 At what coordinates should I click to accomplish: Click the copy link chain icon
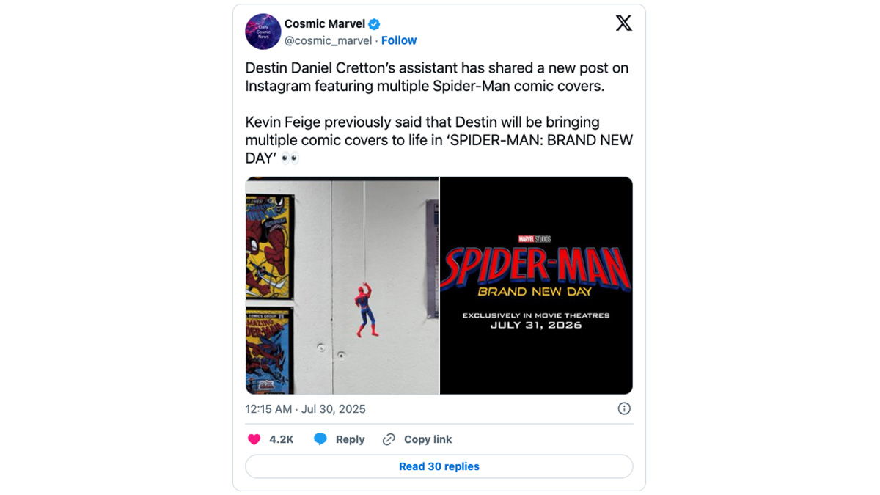coord(389,439)
